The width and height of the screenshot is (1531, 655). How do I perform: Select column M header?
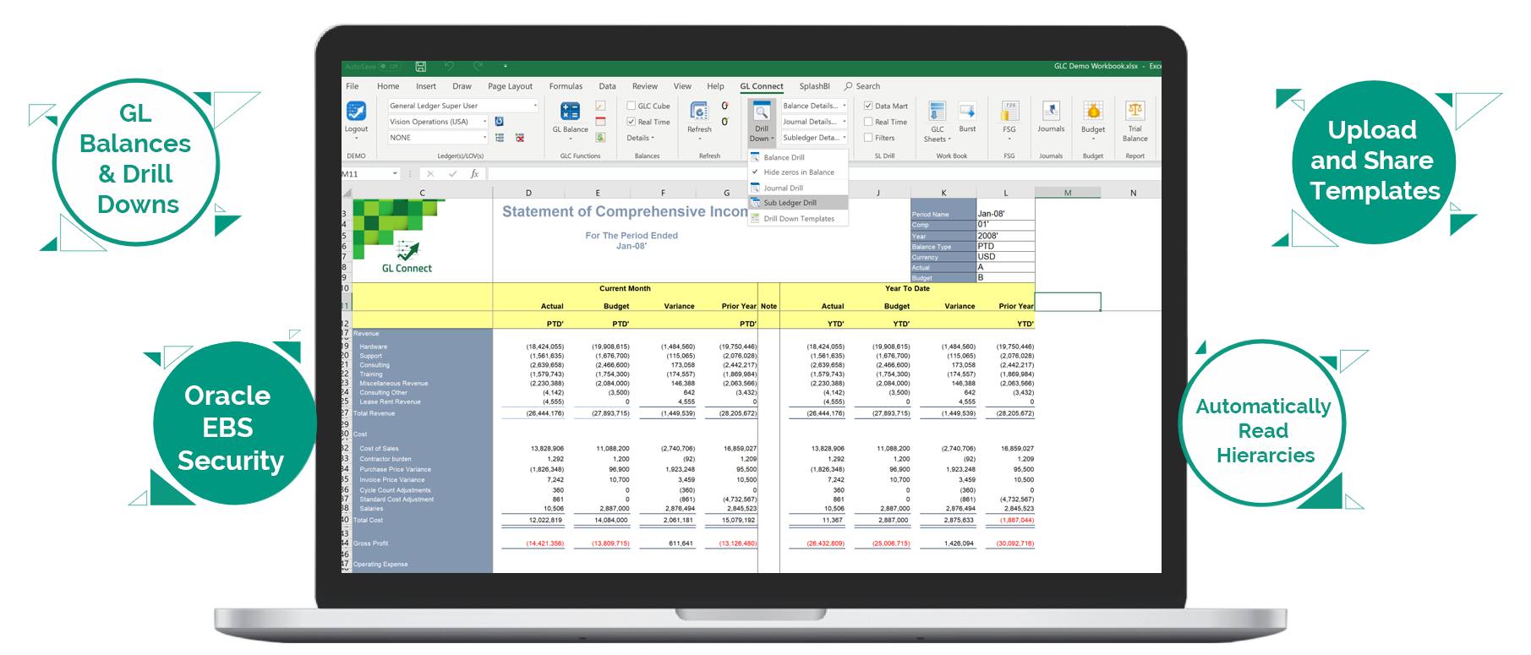tap(1068, 193)
